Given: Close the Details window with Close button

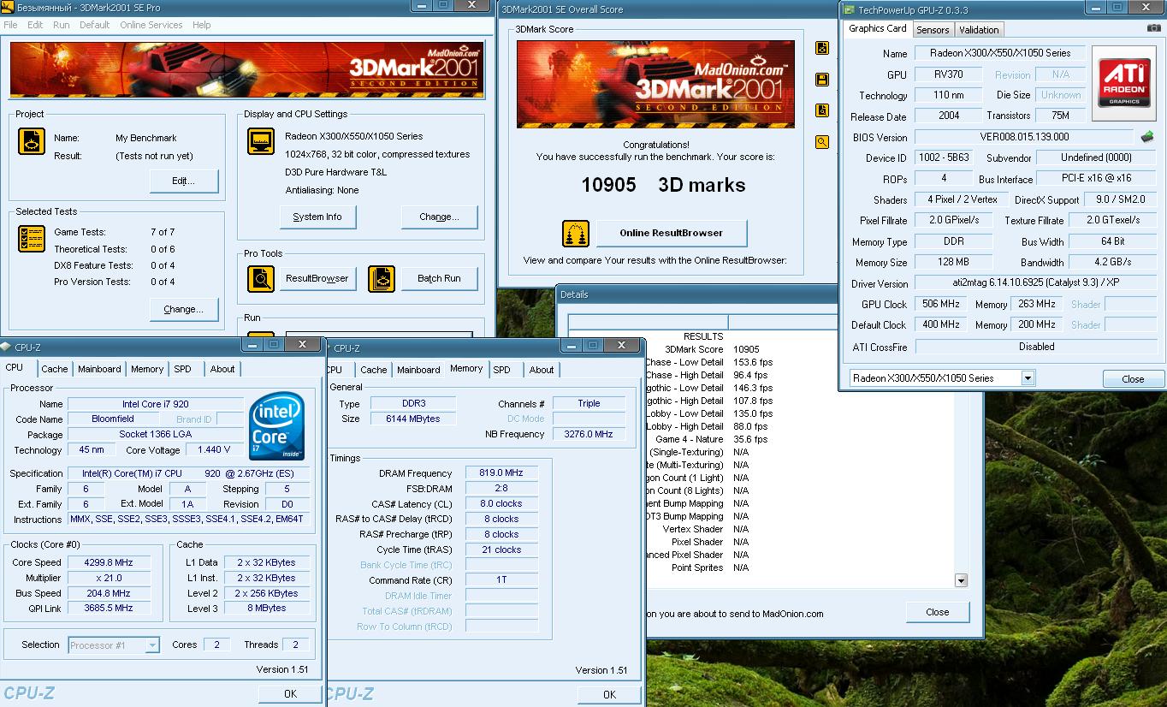Looking at the screenshot, I should click(938, 612).
